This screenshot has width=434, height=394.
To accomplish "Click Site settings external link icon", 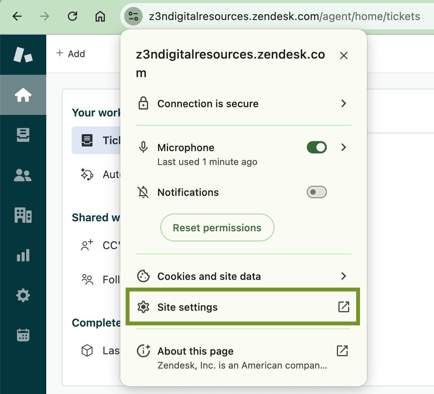I will point(344,307).
